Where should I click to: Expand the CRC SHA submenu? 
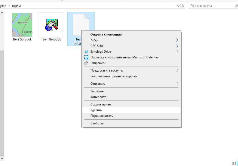coord(177,46)
